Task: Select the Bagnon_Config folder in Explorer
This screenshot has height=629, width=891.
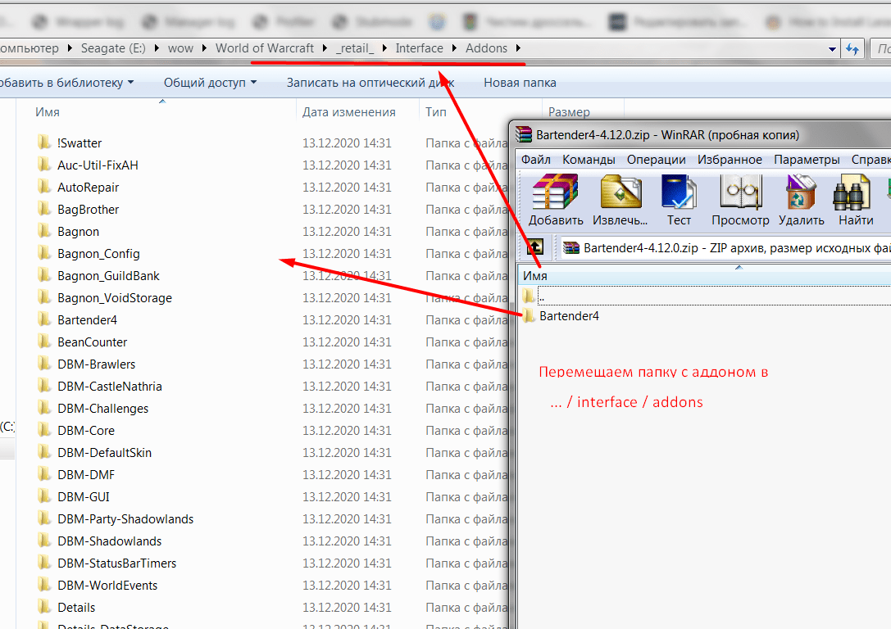Action: pyautogui.click(x=98, y=254)
